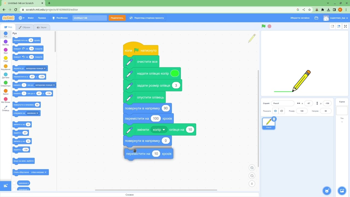Select the Події events category
This screenshot has width=350, height=197.
pyautogui.click(x=5, y=59)
